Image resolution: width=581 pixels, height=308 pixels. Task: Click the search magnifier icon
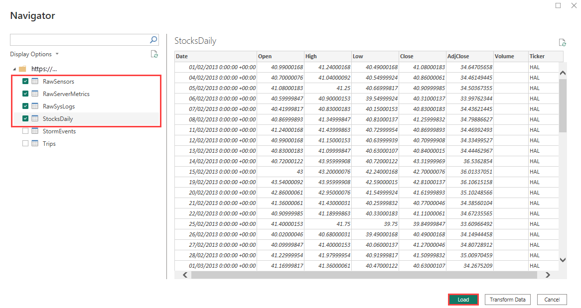(153, 39)
